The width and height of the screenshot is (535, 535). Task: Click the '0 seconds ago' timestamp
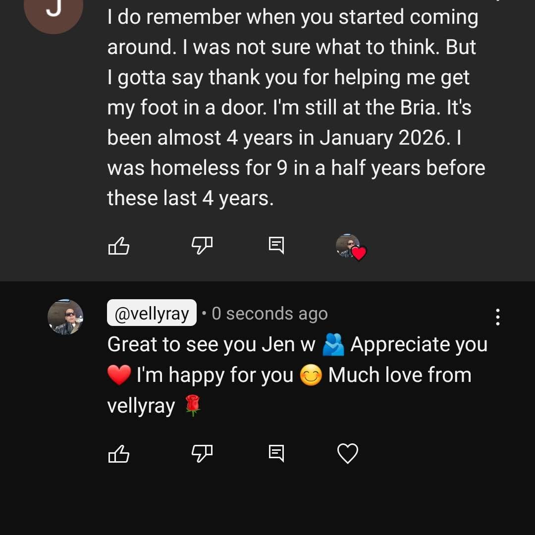point(269,314)
